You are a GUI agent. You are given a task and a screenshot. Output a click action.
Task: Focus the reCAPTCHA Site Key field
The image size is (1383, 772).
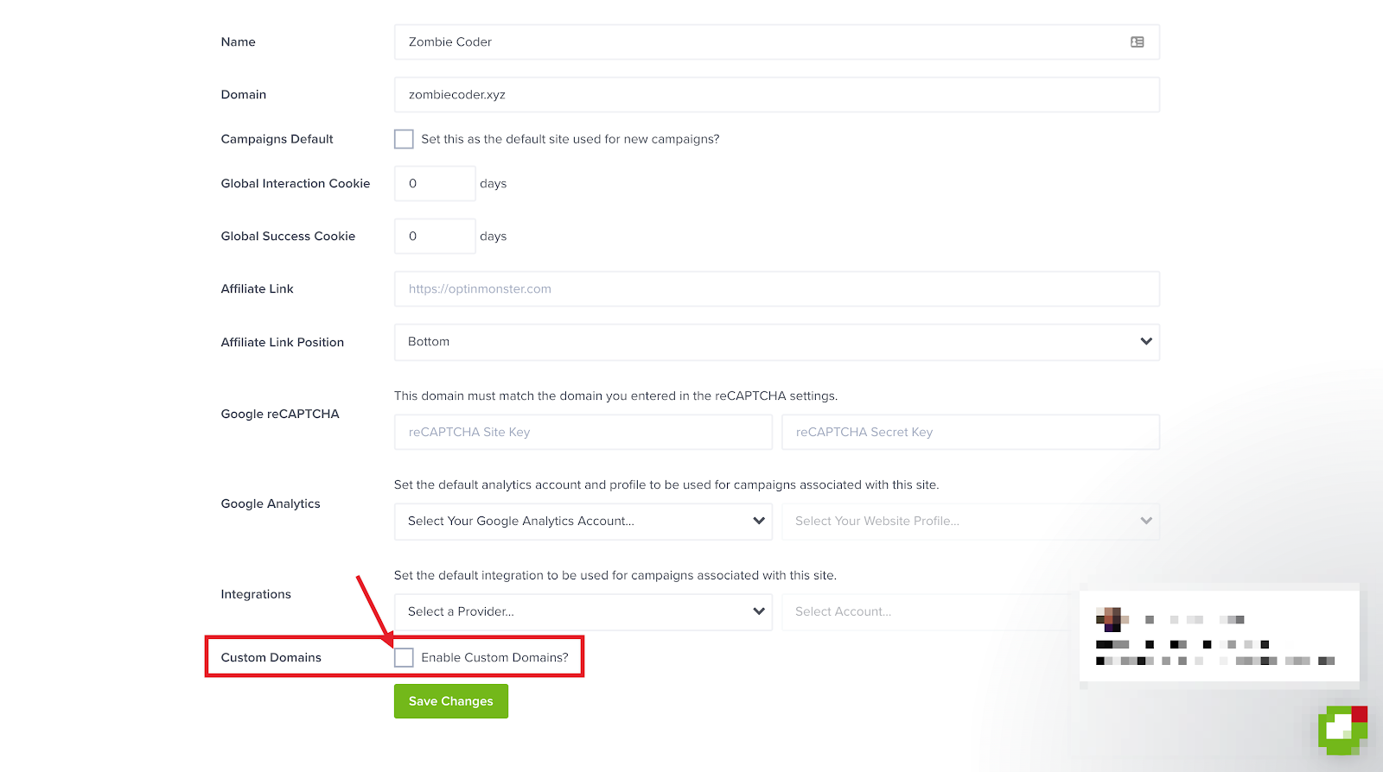583,433
